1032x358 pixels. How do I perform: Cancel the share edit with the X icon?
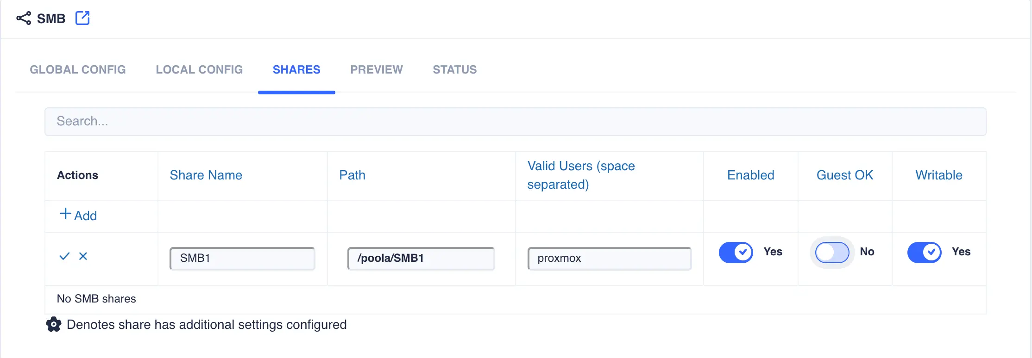click(83, 256)
